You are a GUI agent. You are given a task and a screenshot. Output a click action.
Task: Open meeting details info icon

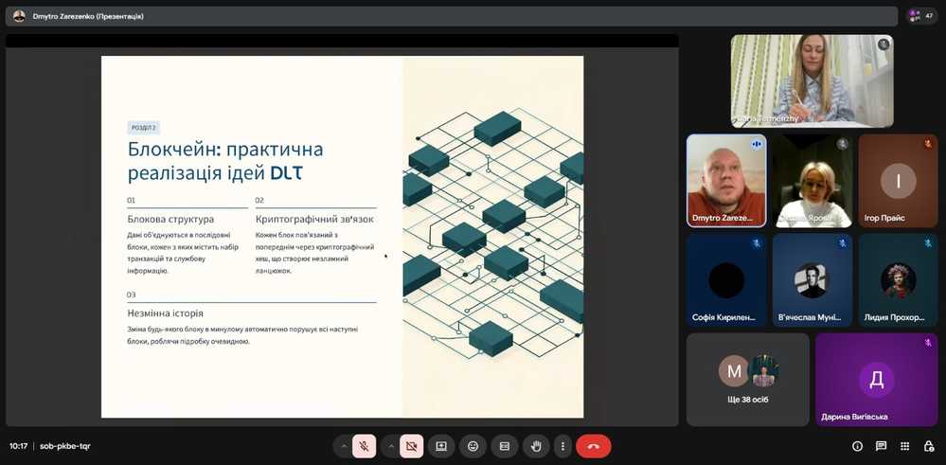pos(857,446)
